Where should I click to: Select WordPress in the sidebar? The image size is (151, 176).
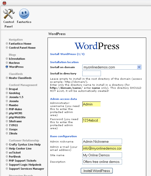16,67
